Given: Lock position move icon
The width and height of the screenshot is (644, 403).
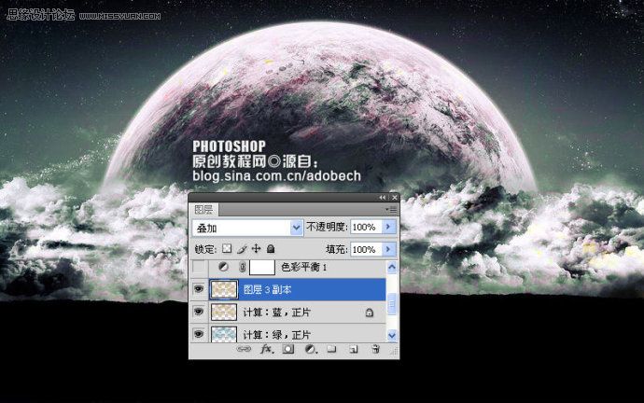Looking at the screenshot, I should 256,248.
